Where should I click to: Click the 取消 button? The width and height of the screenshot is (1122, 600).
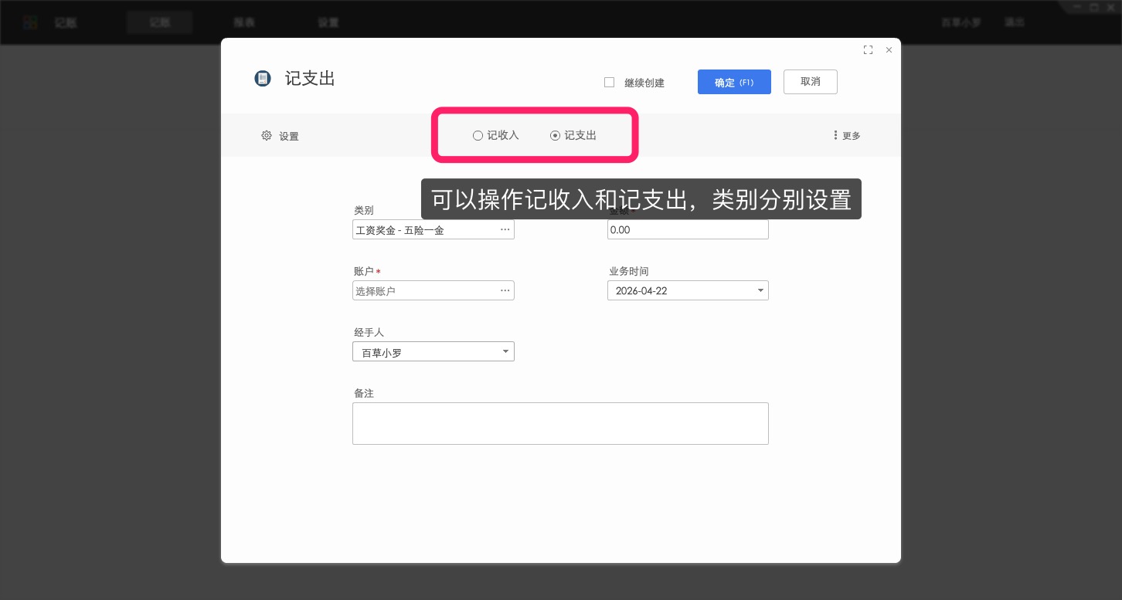point(811,82)
